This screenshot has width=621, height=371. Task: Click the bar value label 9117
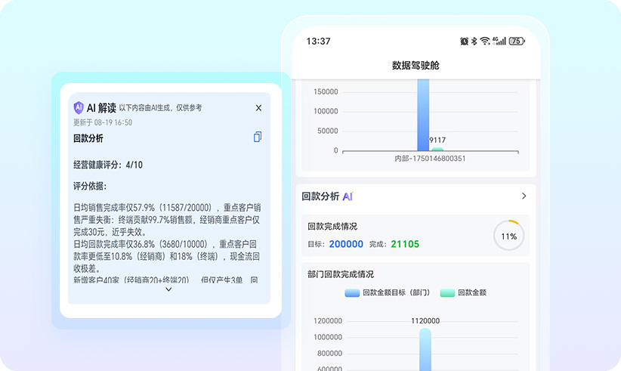(x=437, y=141)
